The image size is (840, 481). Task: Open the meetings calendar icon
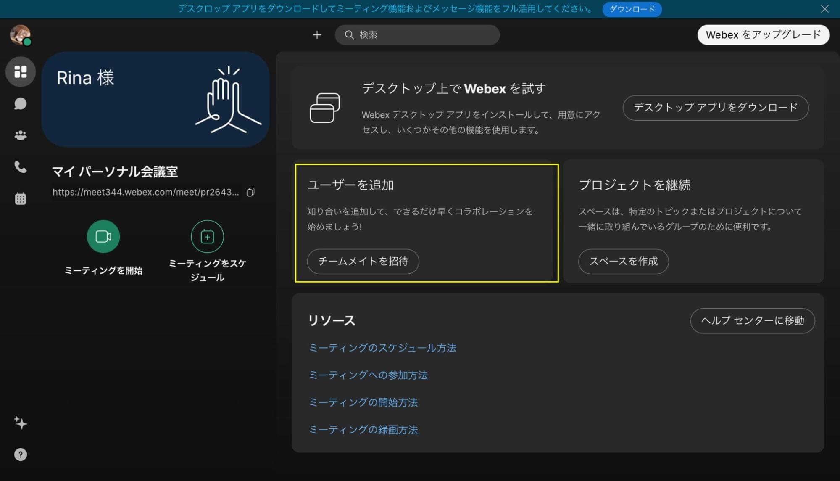[20, 198]
